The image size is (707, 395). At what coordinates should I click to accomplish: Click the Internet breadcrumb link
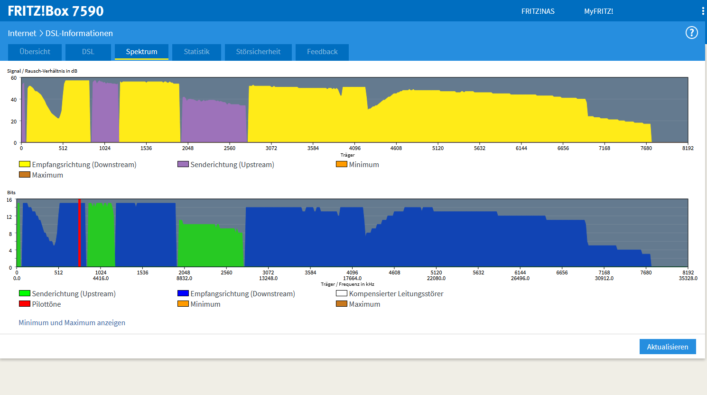point(22,33)
